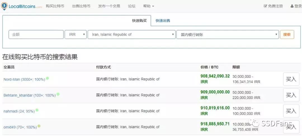This screenshot has height=136, width=302.
Task: Click the 付款方式 column header
Action: pos(103,67)
